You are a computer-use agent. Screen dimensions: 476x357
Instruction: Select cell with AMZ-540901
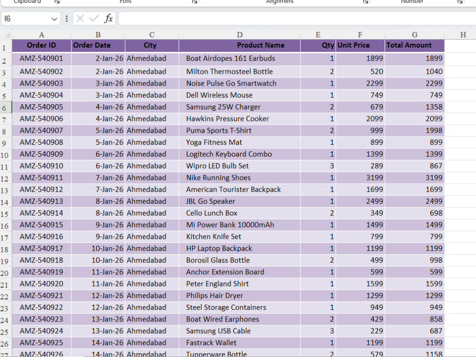tap(41, 59)
